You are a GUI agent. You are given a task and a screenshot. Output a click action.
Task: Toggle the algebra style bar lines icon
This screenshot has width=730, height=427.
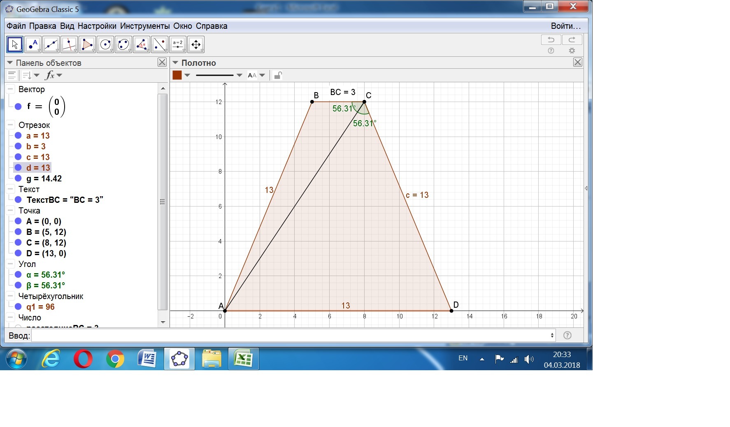12,75
